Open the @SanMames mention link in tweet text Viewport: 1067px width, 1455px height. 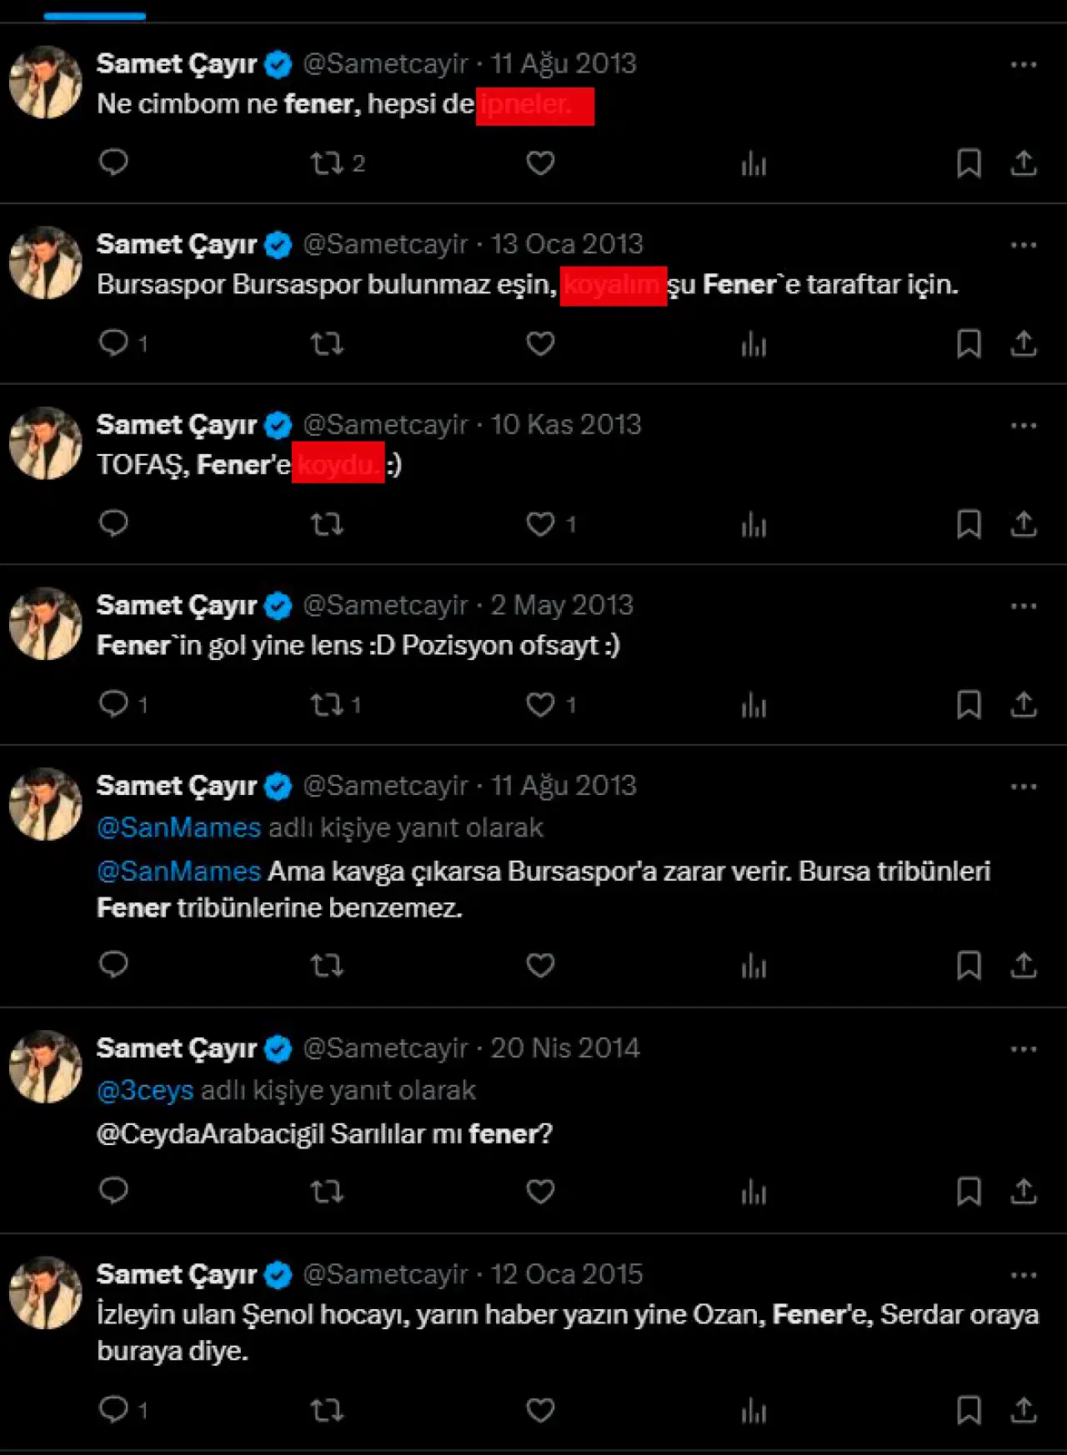click(x=179, y=871)
